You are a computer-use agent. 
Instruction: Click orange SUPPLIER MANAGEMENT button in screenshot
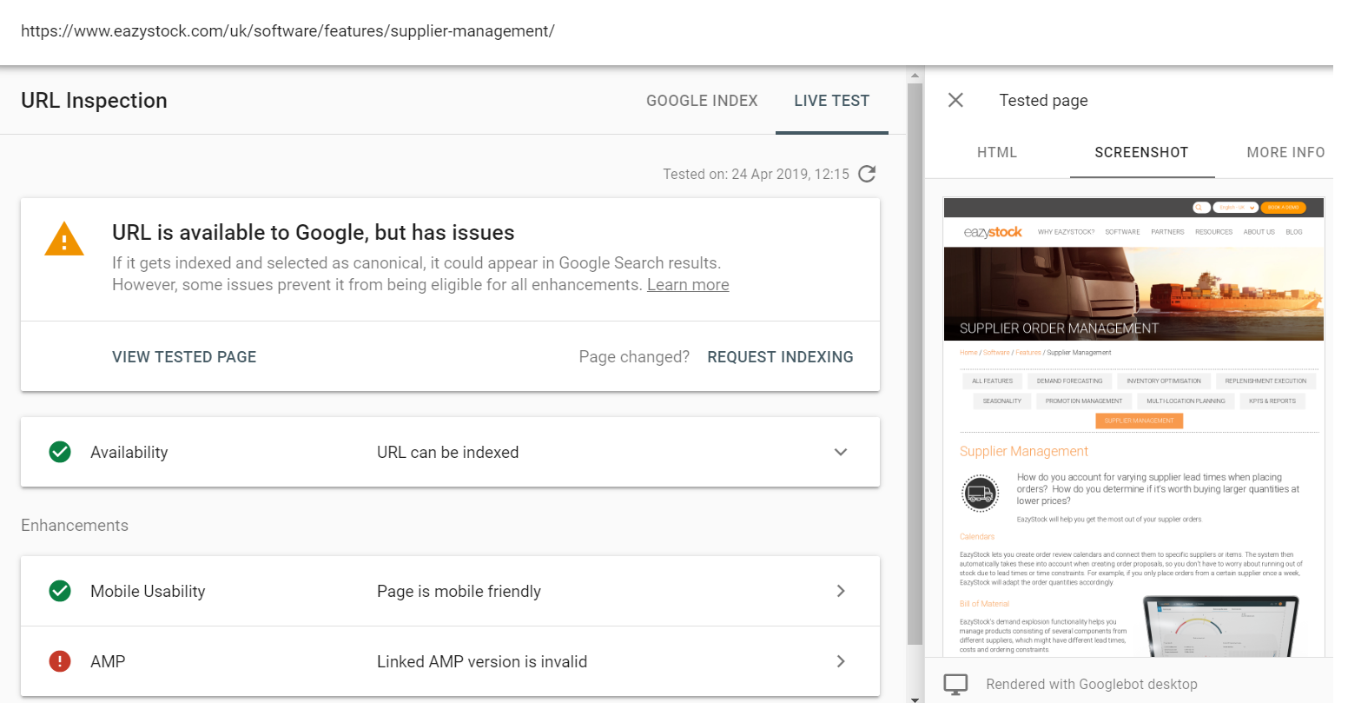pyautogui.click(x=1139, y=421)
